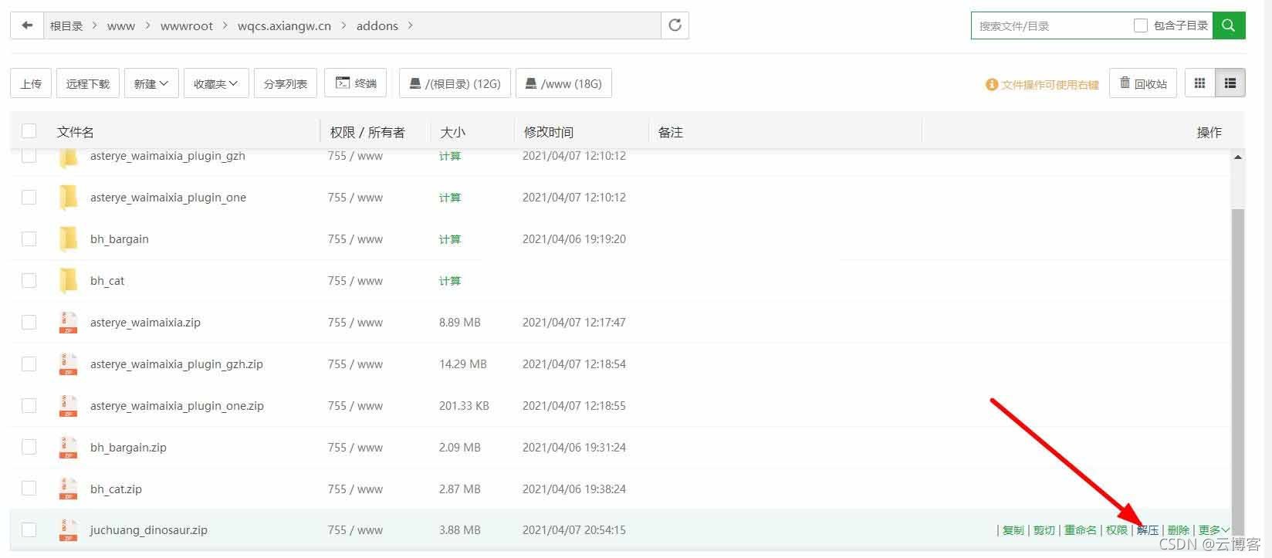Click the bh_cat.zip file icon
1272x558 pixels.
(x=68, y=489)
